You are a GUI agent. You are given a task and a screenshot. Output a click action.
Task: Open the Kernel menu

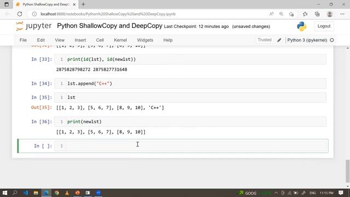(x=120, y=40)
